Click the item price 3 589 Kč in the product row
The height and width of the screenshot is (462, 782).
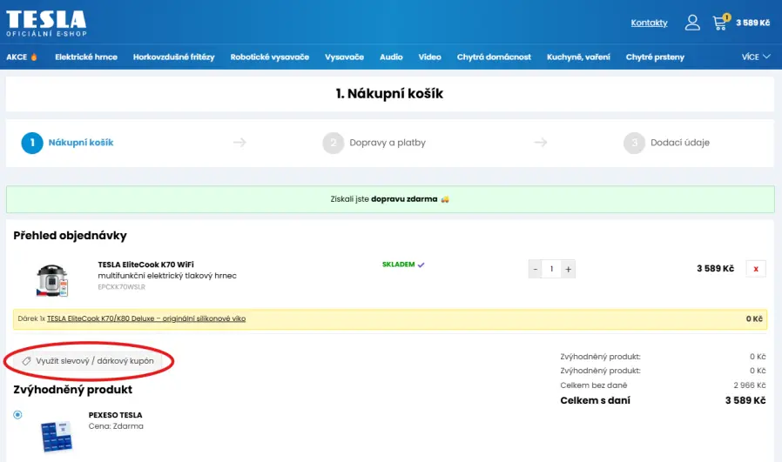click(715, 269)
